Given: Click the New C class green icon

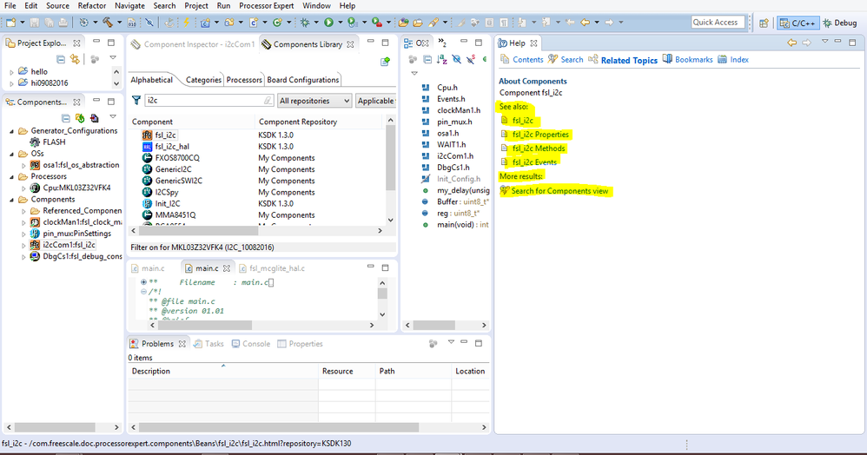Looking at the screenshot, I should 277,22.
